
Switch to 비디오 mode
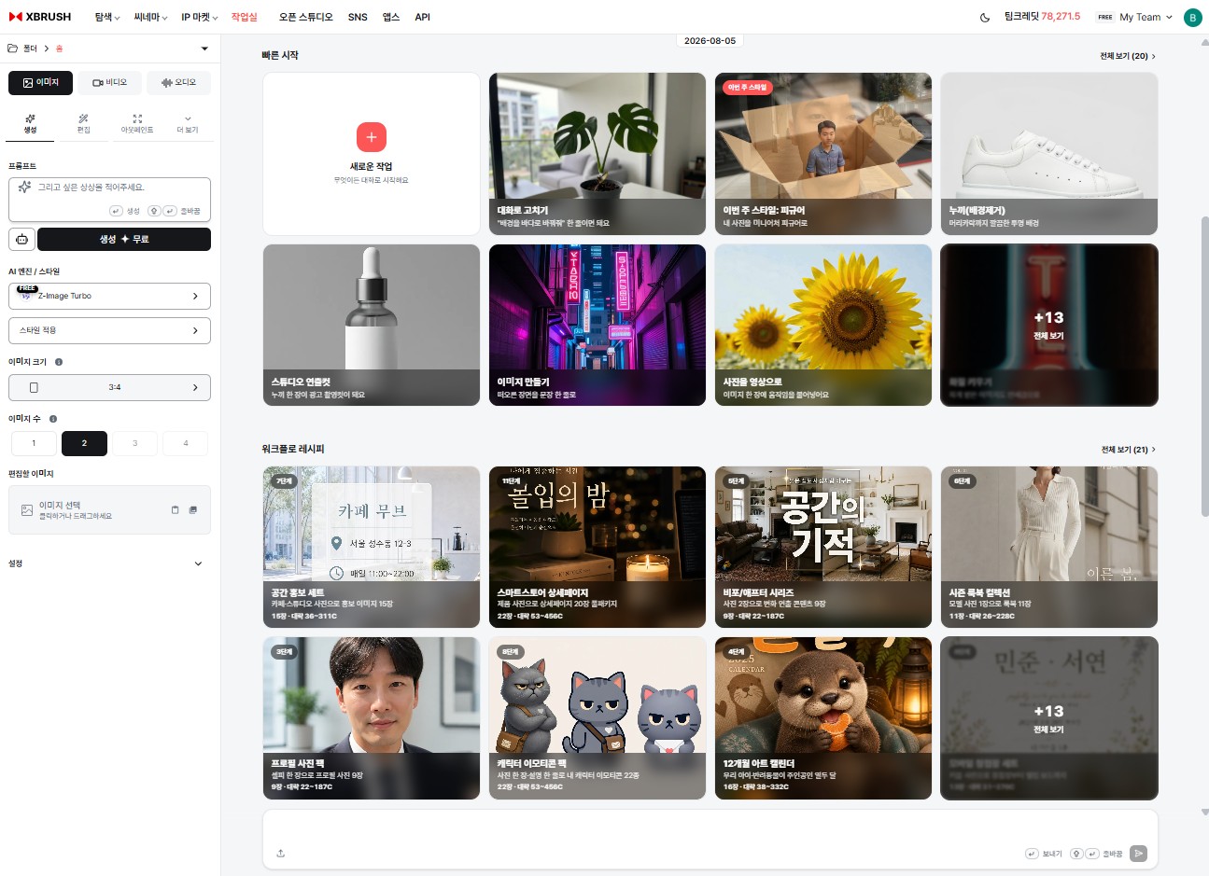coord(109,83)
